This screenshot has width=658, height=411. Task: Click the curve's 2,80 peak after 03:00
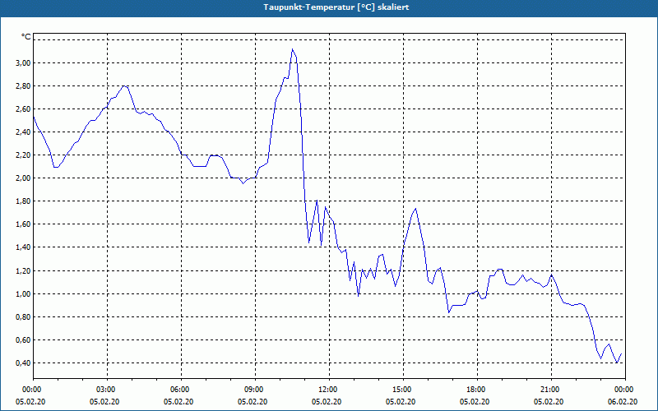click(x=124, y=86)
